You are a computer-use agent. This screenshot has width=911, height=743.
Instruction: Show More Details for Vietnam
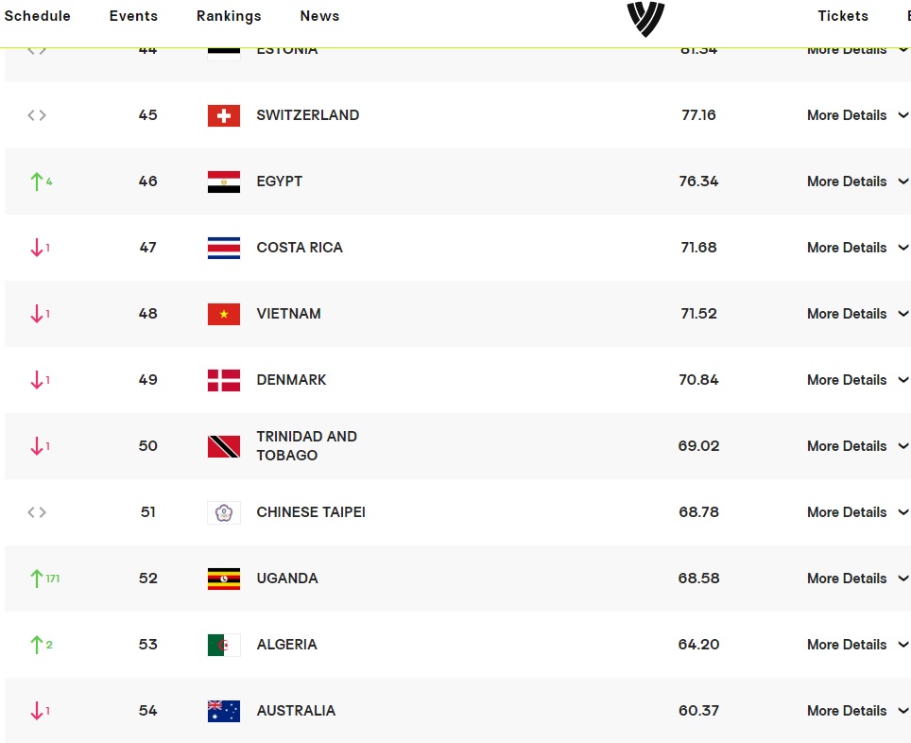pos(857,314)
